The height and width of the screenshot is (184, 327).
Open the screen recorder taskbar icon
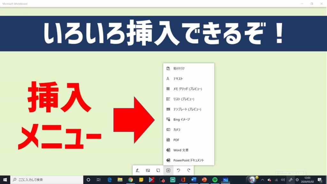pyautogui.click(x=162, y=180)
